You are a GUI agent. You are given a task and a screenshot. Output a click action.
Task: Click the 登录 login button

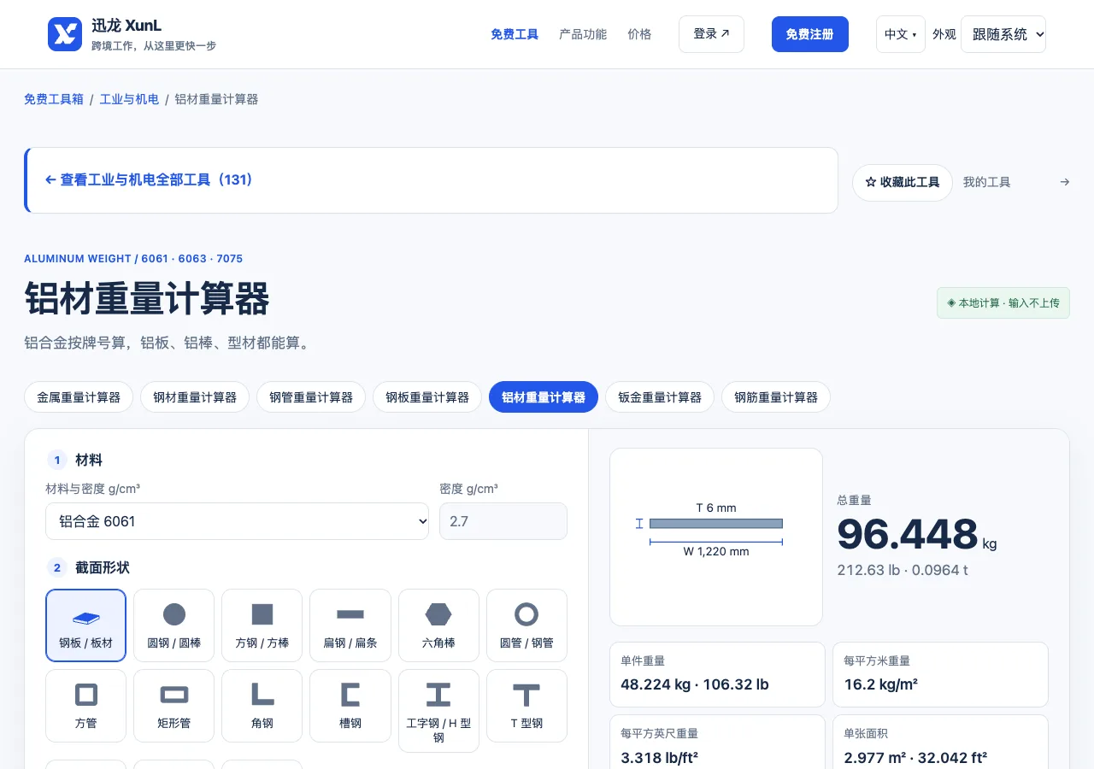click(711, 34)
